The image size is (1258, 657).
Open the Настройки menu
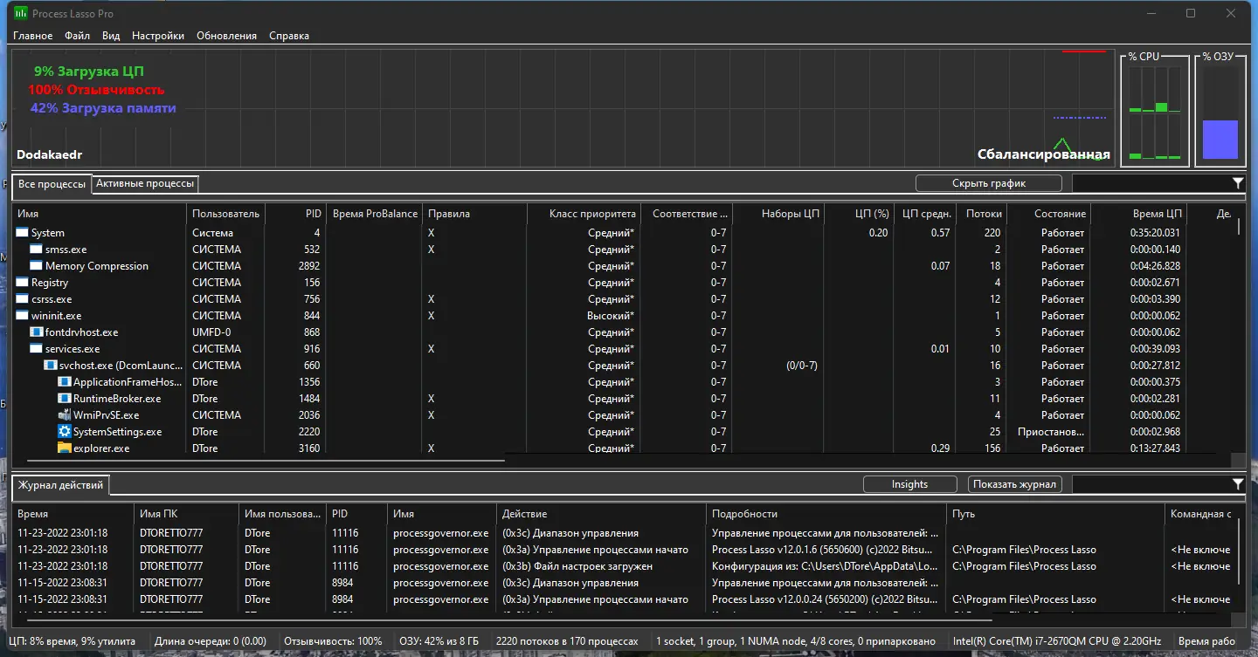(158, 36)
